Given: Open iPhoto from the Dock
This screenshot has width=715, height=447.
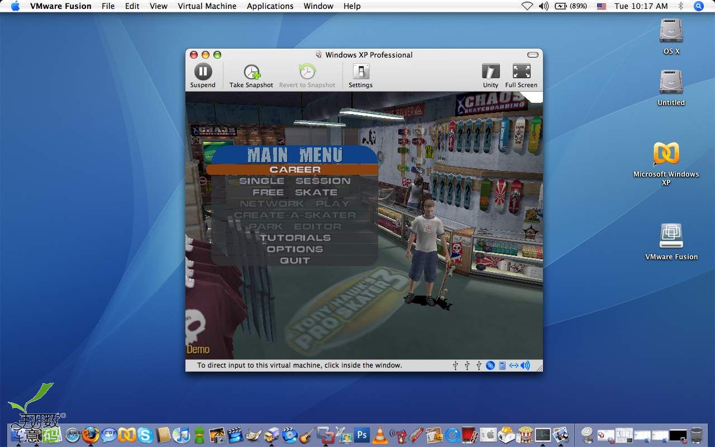Looking at the screenshot, I should tap(217, 435).
